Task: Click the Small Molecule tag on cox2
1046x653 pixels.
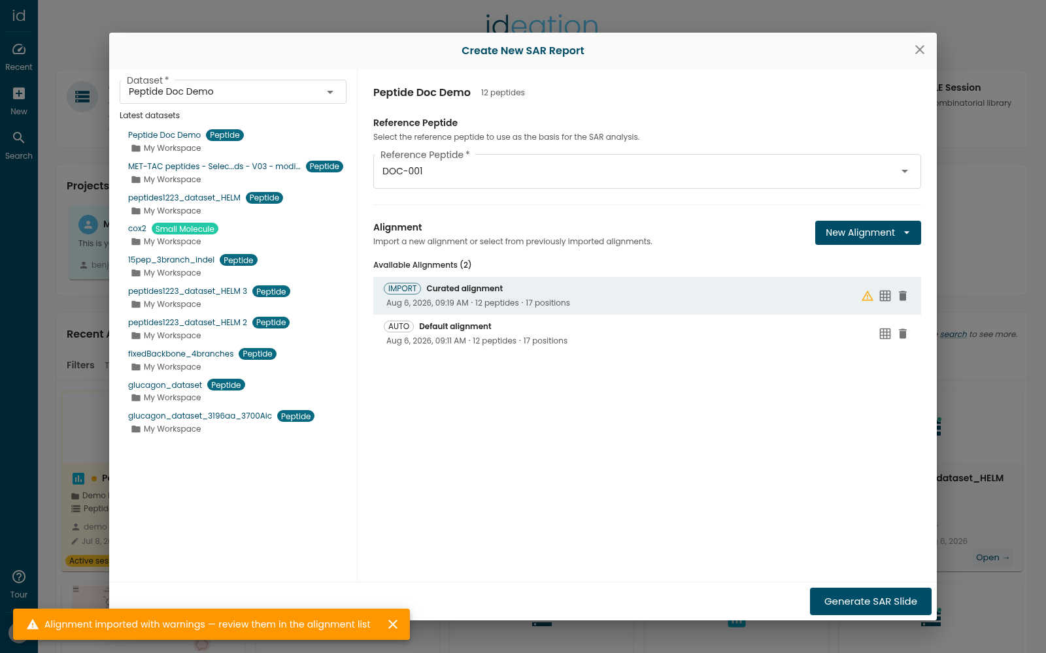Action: pyautogui.click(x=184, y=229)
